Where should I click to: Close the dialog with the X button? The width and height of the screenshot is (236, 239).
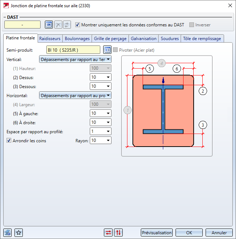tap(230, 5)
